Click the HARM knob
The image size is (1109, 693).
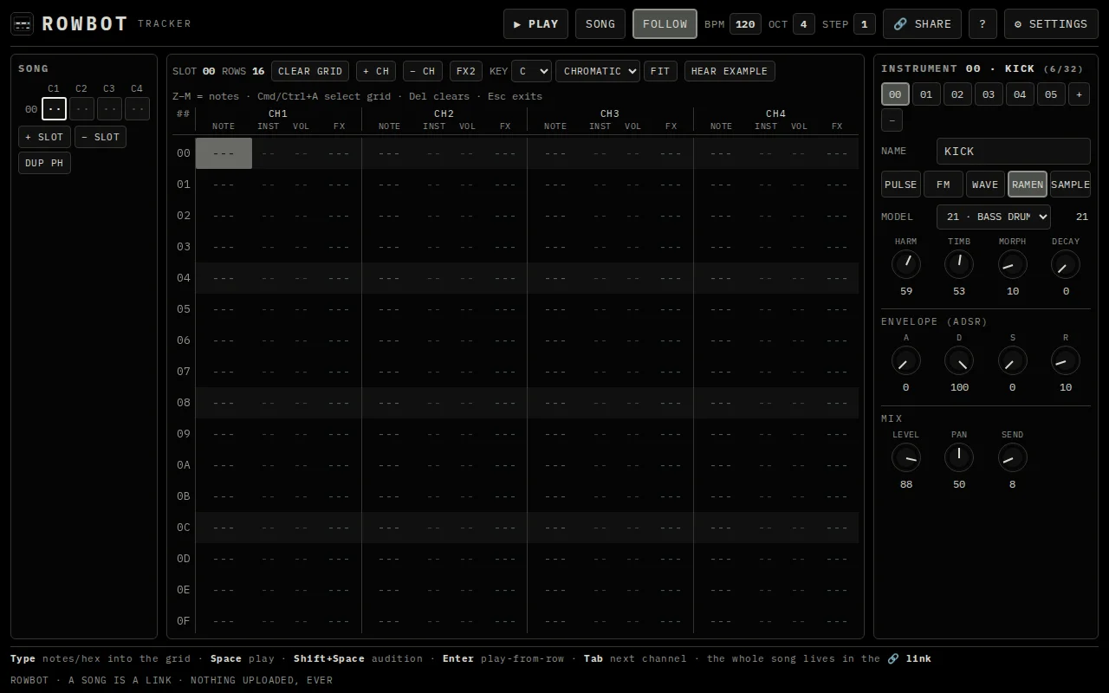coord(906,264)
